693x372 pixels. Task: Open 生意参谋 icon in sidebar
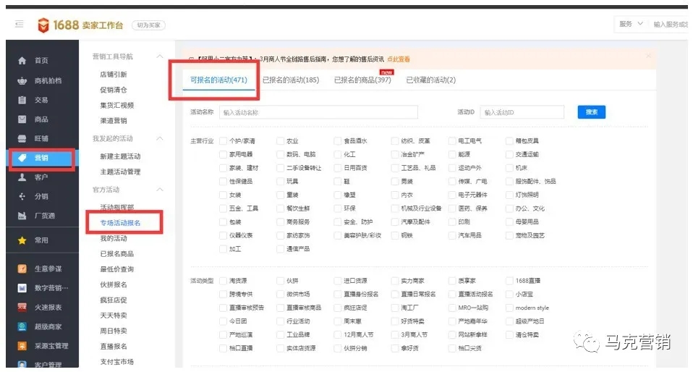click(x=22, y=269)
